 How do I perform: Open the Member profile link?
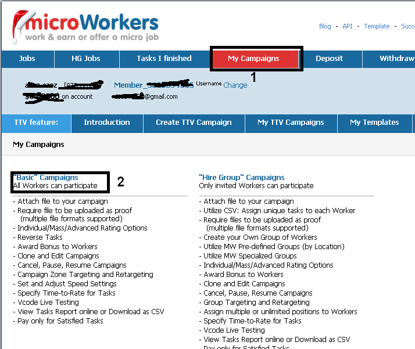coord(153,85)
